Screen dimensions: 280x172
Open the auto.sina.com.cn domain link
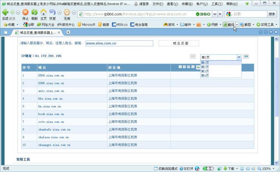point(51,91)
